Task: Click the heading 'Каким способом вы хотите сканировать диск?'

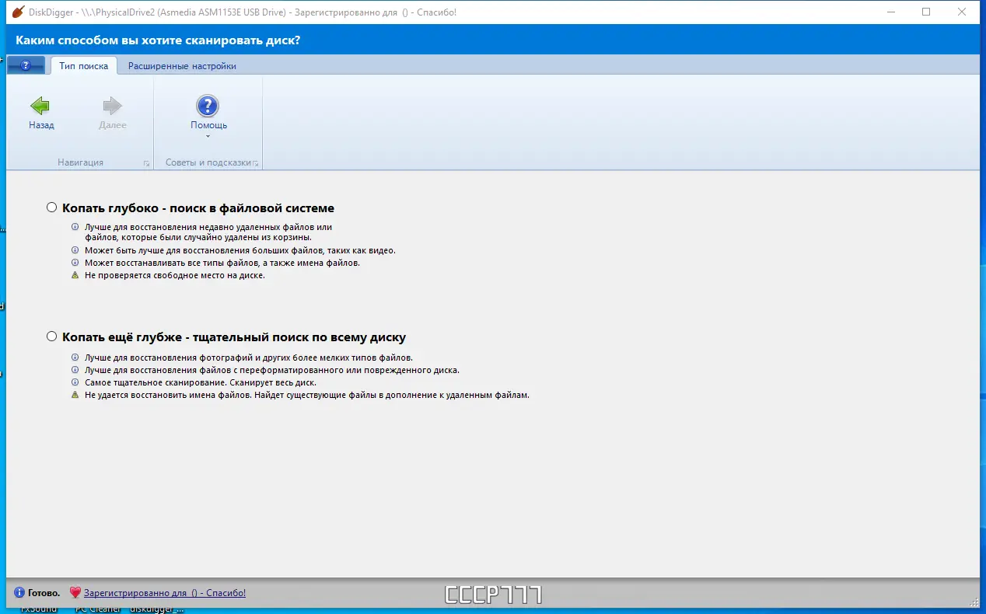Action: pyautogui.click(x=158, y=40)
